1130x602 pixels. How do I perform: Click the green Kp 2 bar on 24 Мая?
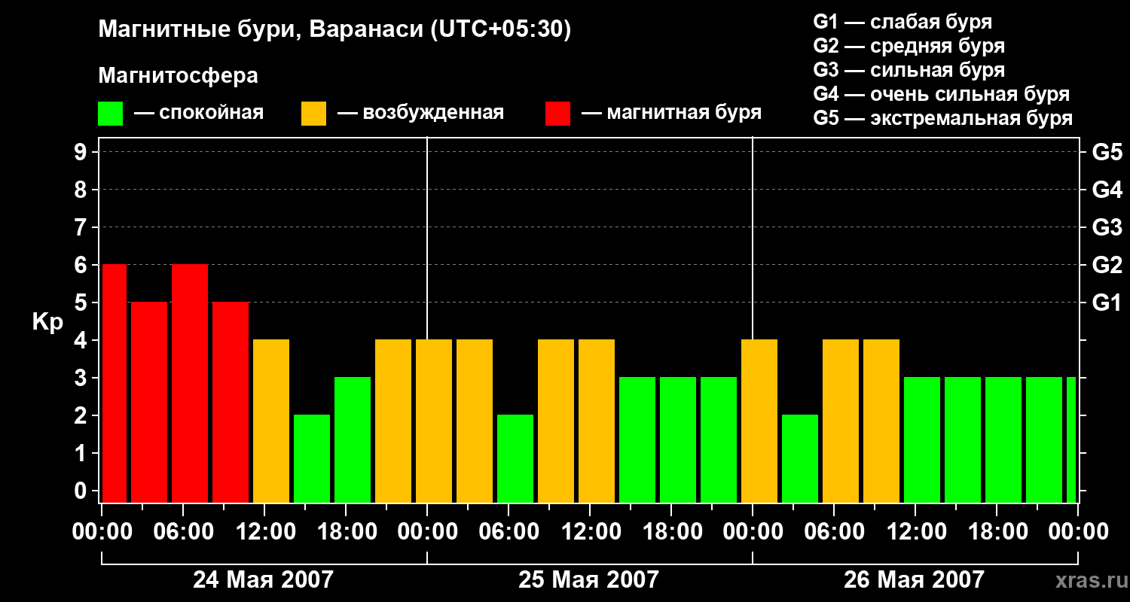[x=312, y=459]
